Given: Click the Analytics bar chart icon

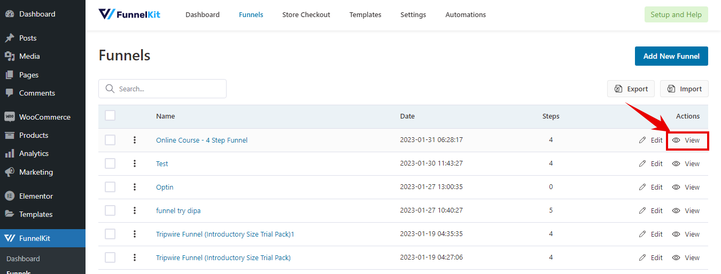Looking at the screenshot, I should [10, 153].
